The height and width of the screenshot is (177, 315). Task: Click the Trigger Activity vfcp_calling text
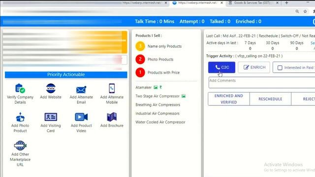tap(244, 56)
